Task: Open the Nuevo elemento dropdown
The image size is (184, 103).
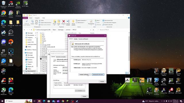Action: click(x=81, y=20)
